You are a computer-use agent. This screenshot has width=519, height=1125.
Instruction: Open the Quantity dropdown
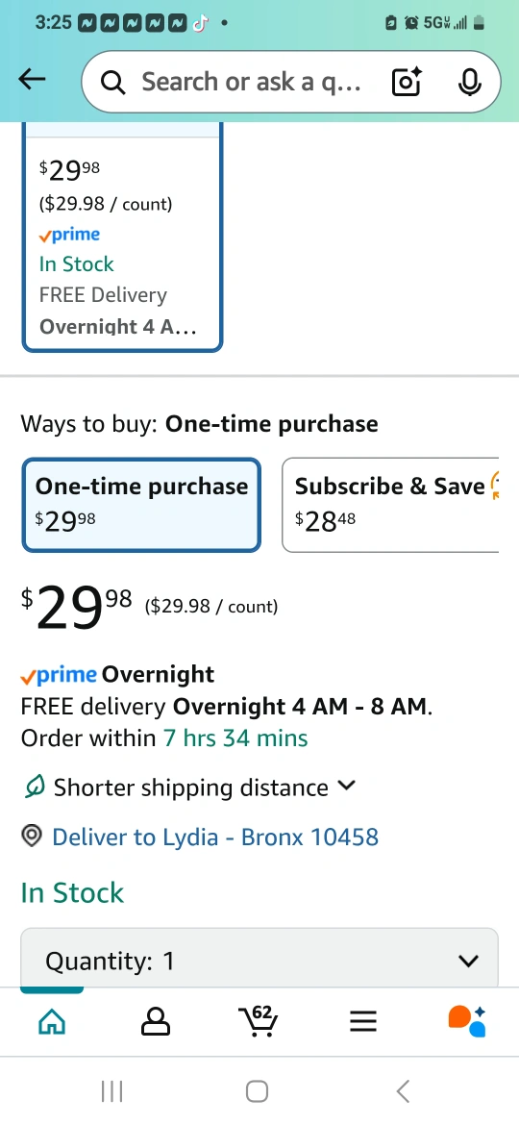pos(259,958)
